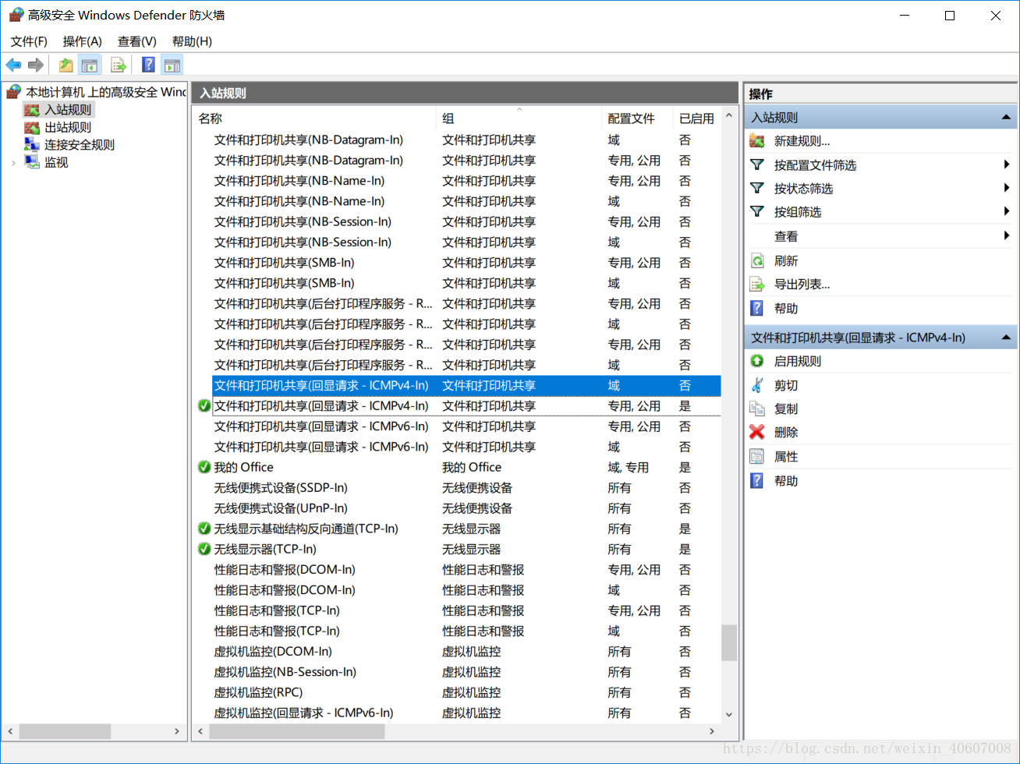
Task: Click the blue Help toolbar icon
Action: [x=148, y=65]
